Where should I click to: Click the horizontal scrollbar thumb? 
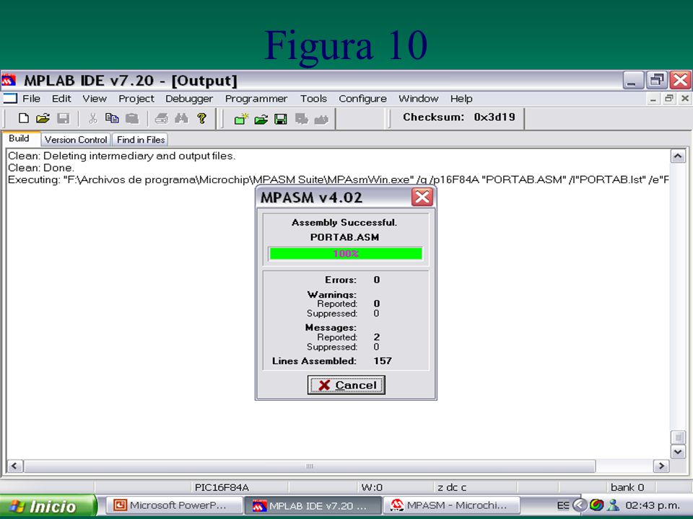click(x=310, y=466)
